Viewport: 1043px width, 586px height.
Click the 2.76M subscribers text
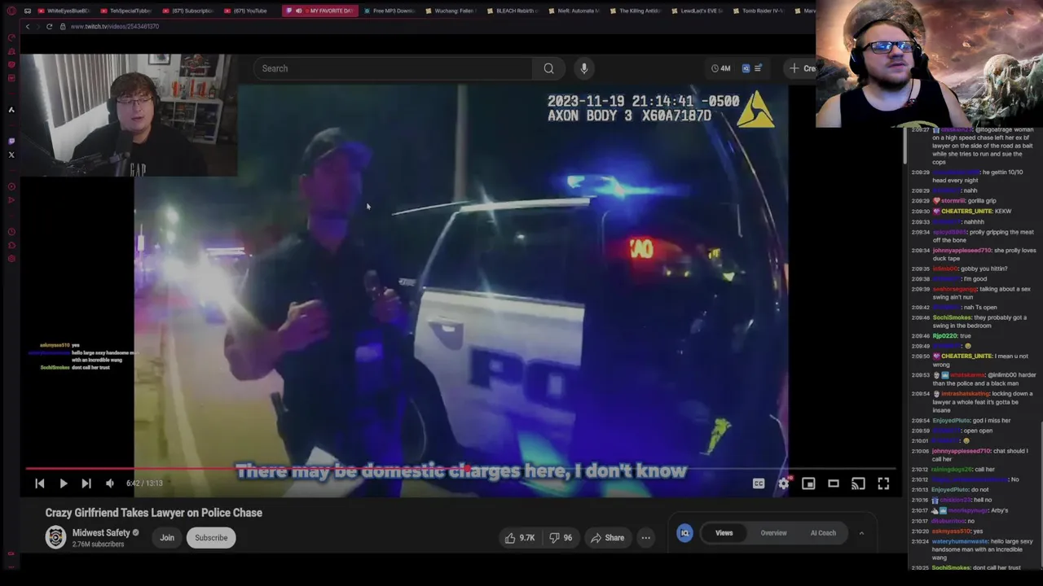coord(99,544)
